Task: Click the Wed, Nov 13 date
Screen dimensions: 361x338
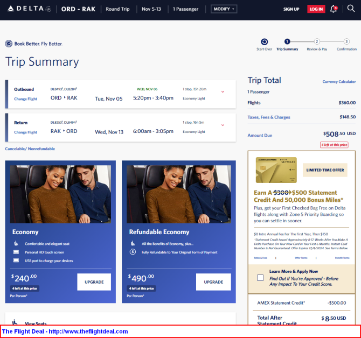Action: [109, 132]
